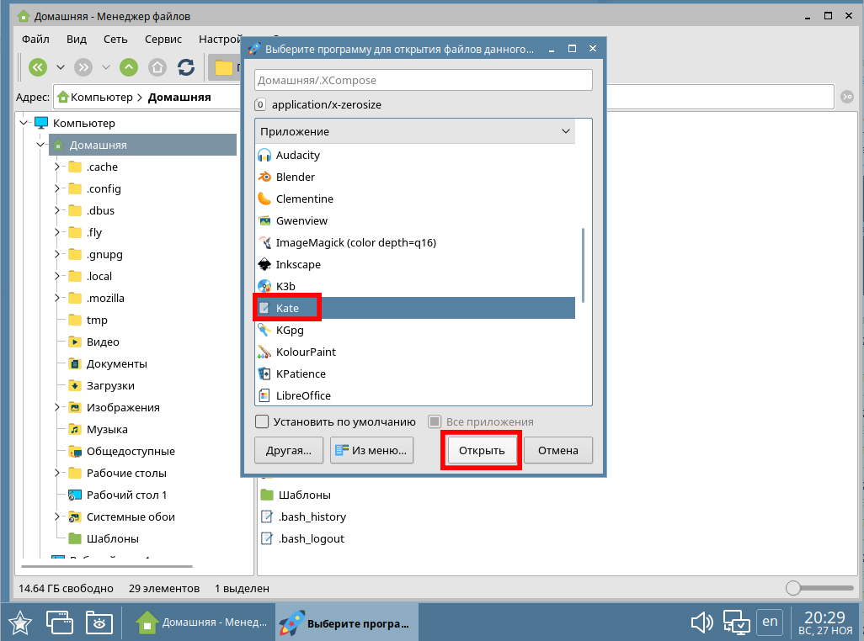Click the file path input field

click(x=424, y=80)
